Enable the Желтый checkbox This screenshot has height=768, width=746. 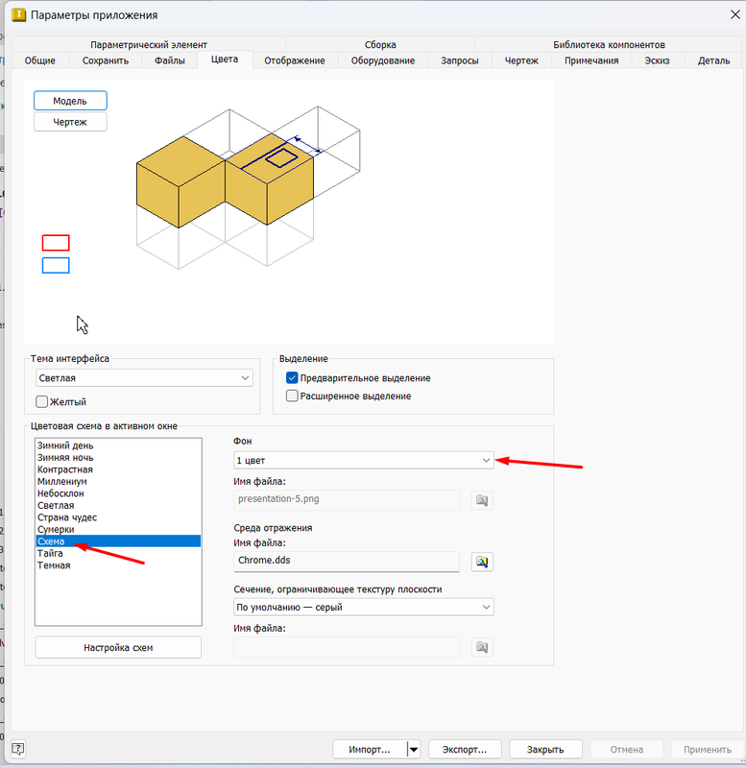pos(41,401)
